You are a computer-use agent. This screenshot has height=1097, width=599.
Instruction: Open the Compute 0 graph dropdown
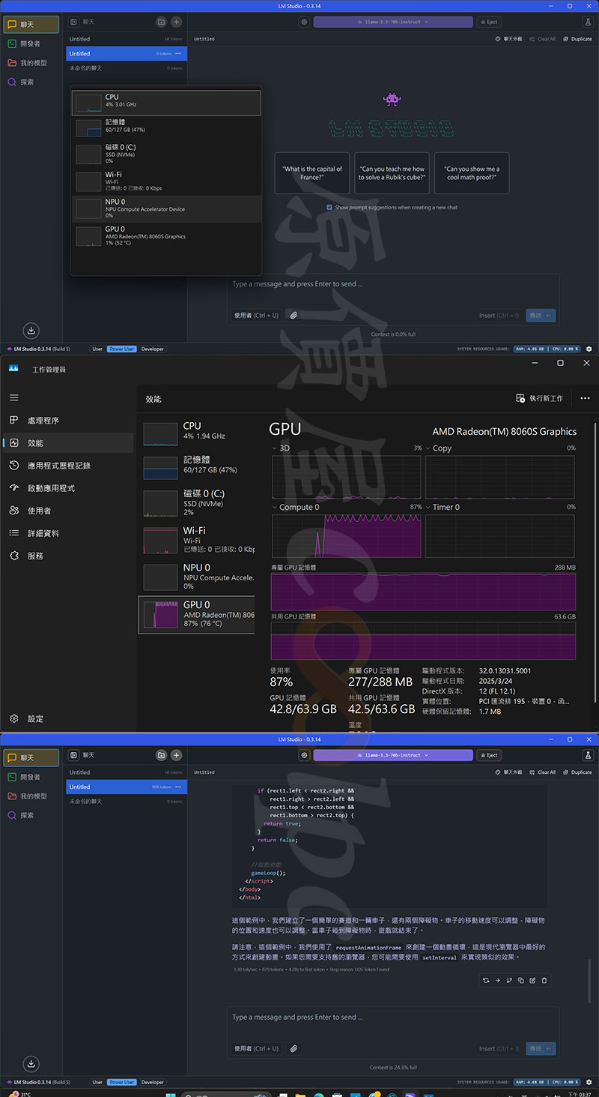275,508
